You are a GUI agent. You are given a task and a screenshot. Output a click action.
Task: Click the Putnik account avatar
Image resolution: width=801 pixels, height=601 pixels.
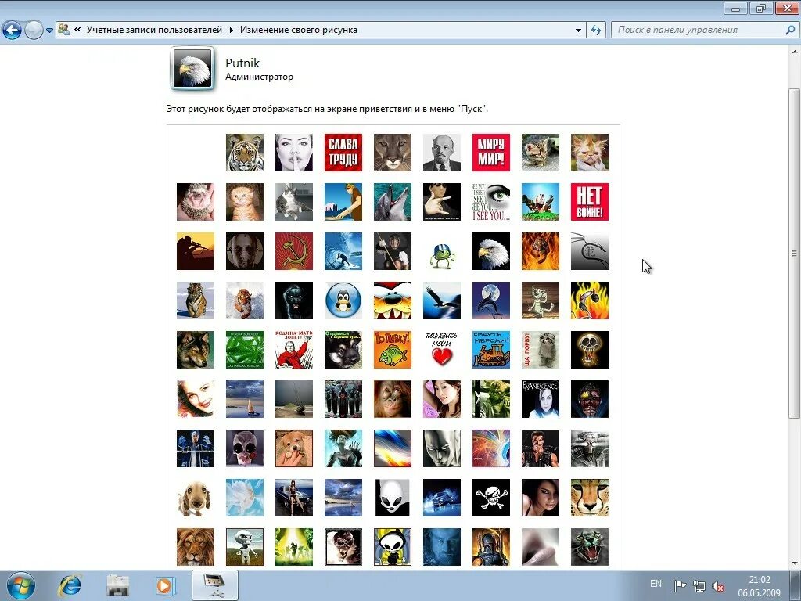192,68
